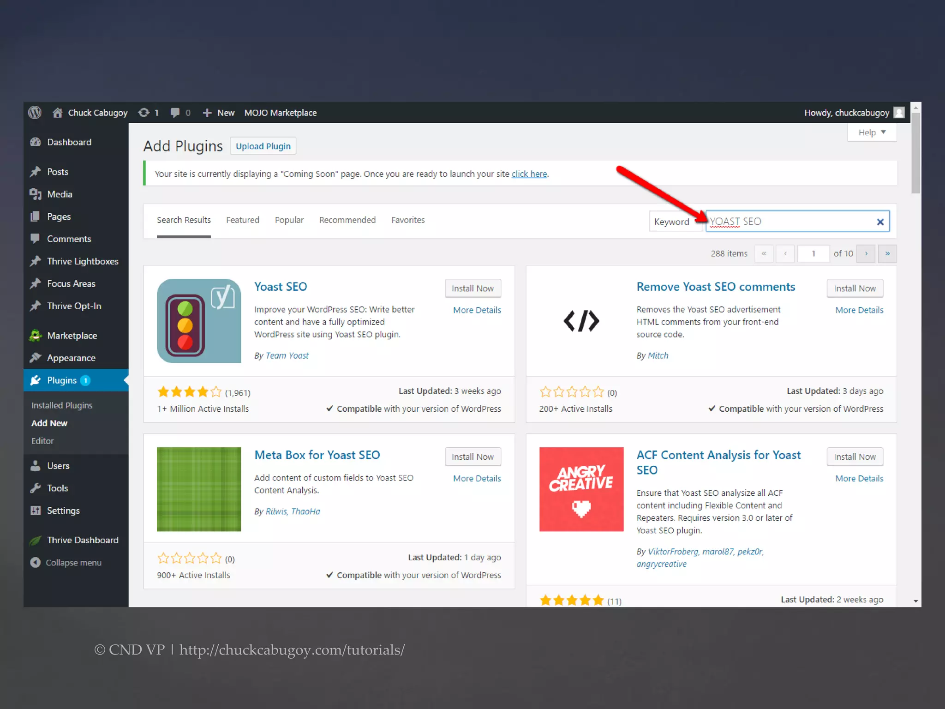Open the Yoast SEO plugin title link
Screen dimensions: 945x709
point(281,287)
